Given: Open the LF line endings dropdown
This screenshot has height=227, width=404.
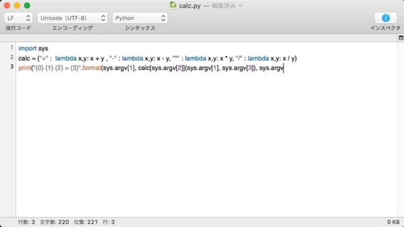Looking at the screenshot, I should click(x=18, y=18).
